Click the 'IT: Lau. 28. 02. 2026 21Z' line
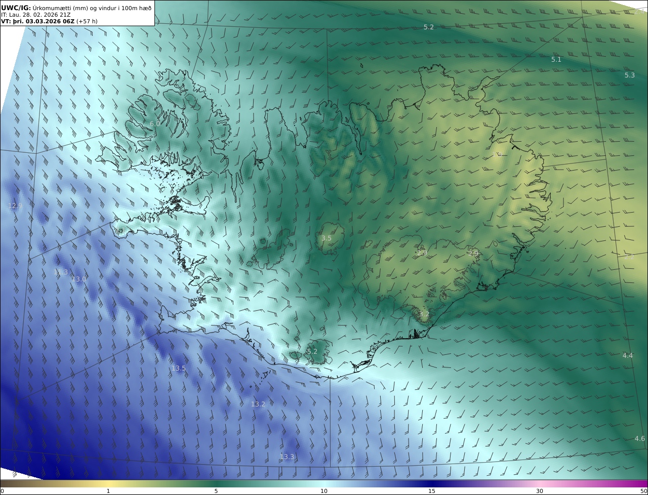The image size is (648, 495). point(36,15)
